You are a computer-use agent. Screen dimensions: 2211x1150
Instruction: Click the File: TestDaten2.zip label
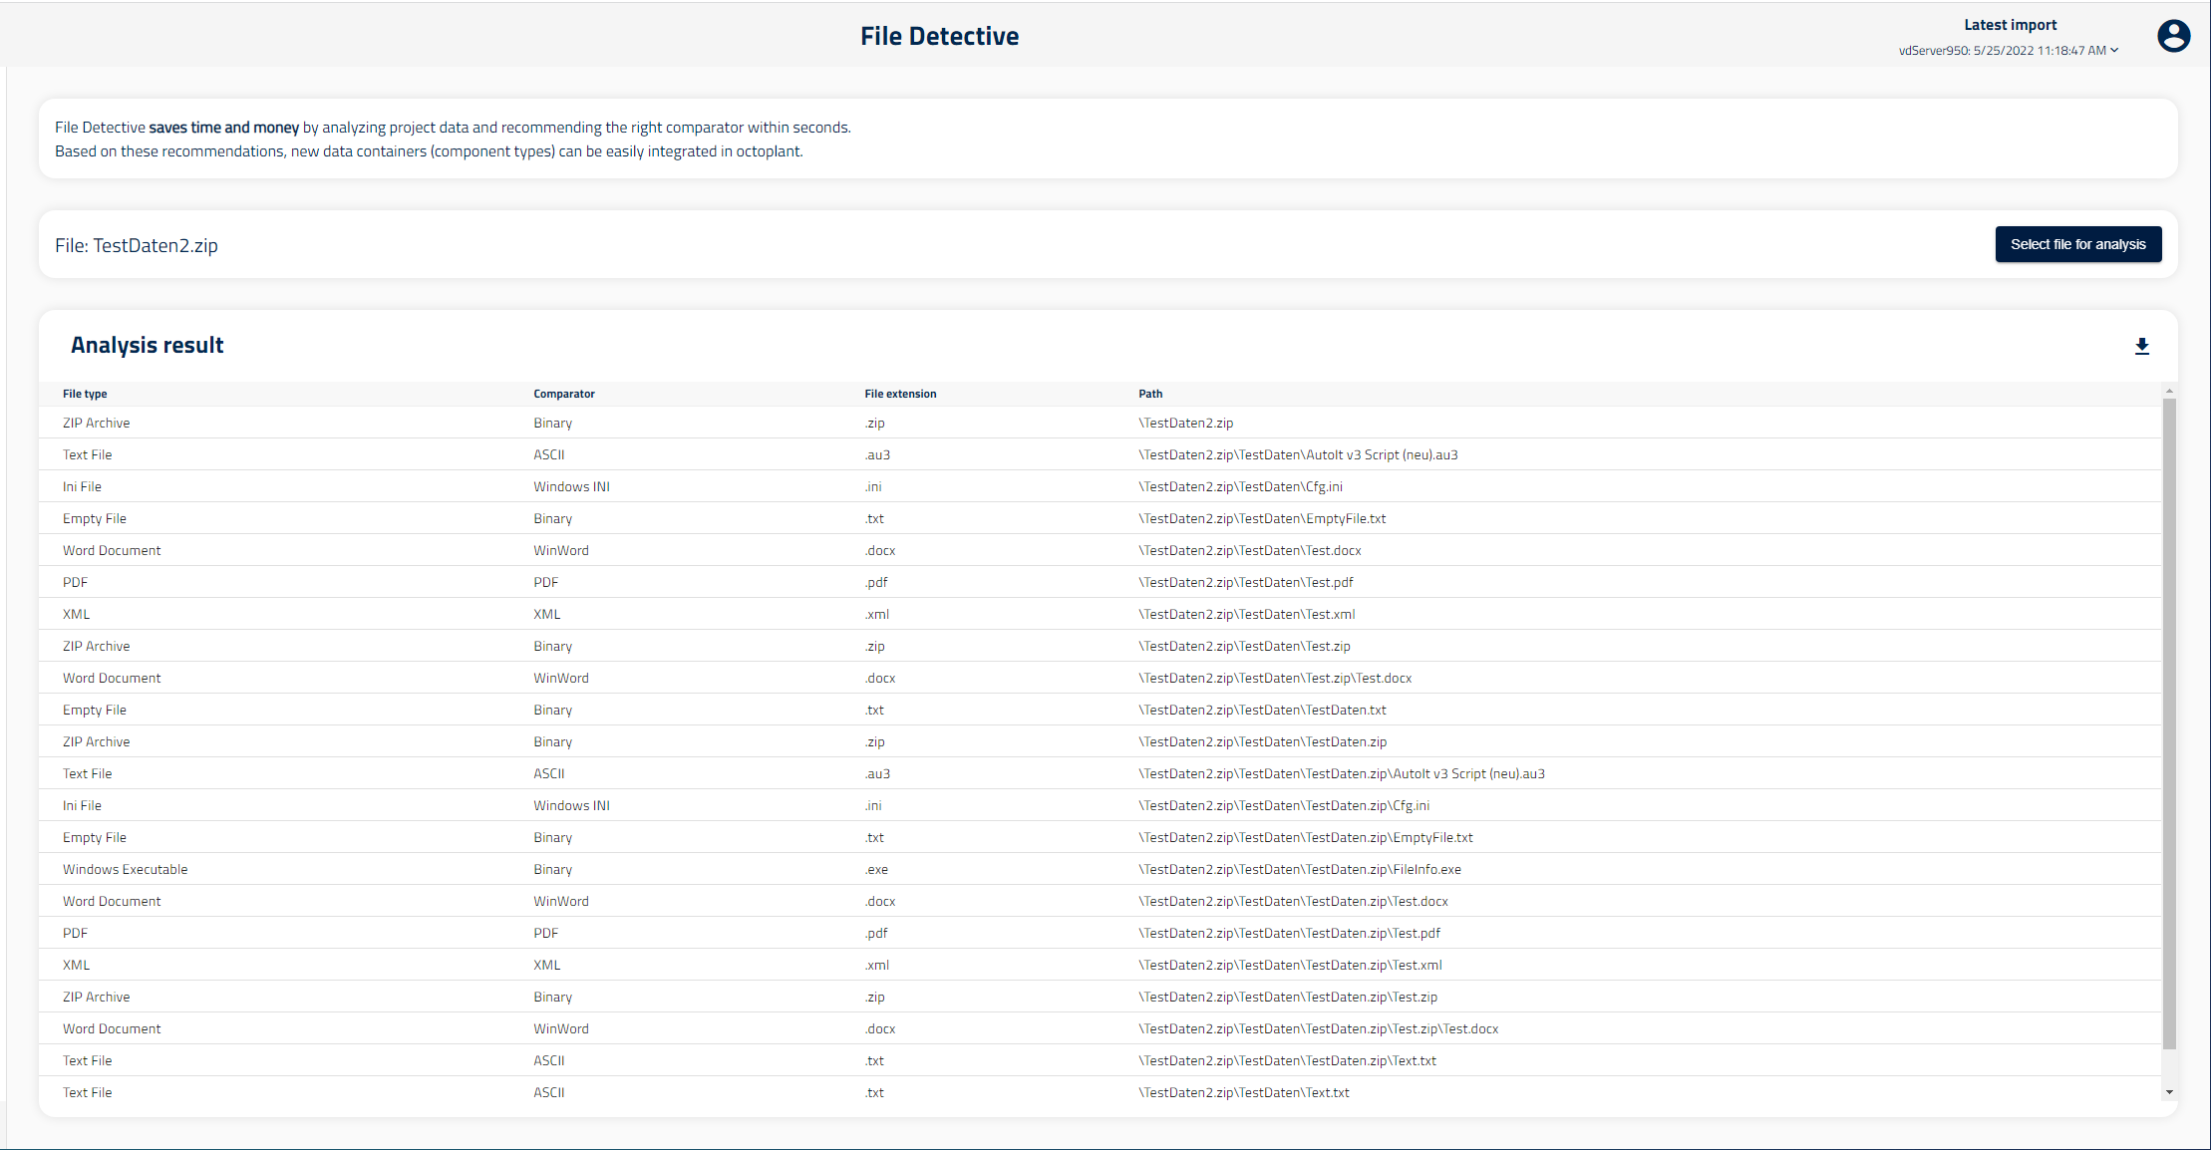point(137,245)
